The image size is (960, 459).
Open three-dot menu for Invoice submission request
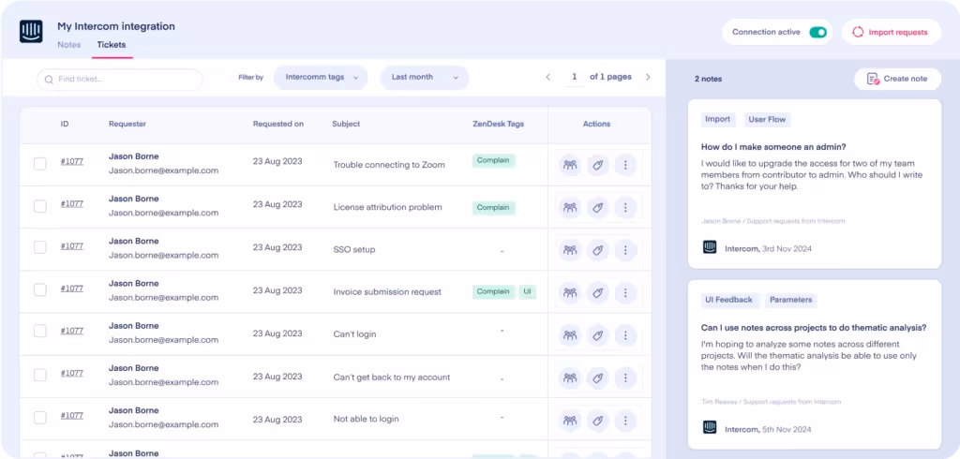tap(625, 292)
